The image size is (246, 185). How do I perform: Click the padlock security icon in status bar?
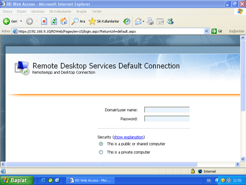pyautogui.click(x=193, y=171)
